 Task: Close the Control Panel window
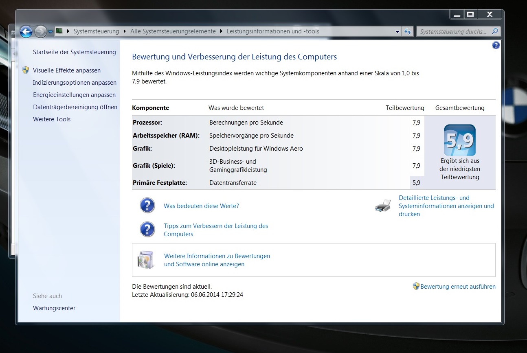pyautogui.click(x=489, y=14)
